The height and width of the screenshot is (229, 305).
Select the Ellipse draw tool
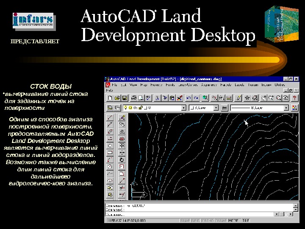(x=110, y=181)
